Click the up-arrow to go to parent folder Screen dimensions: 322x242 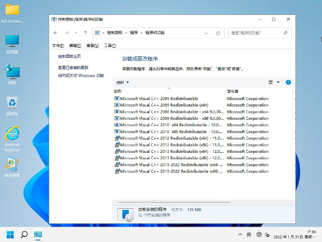pyautogui.click(x=85, y=33)
